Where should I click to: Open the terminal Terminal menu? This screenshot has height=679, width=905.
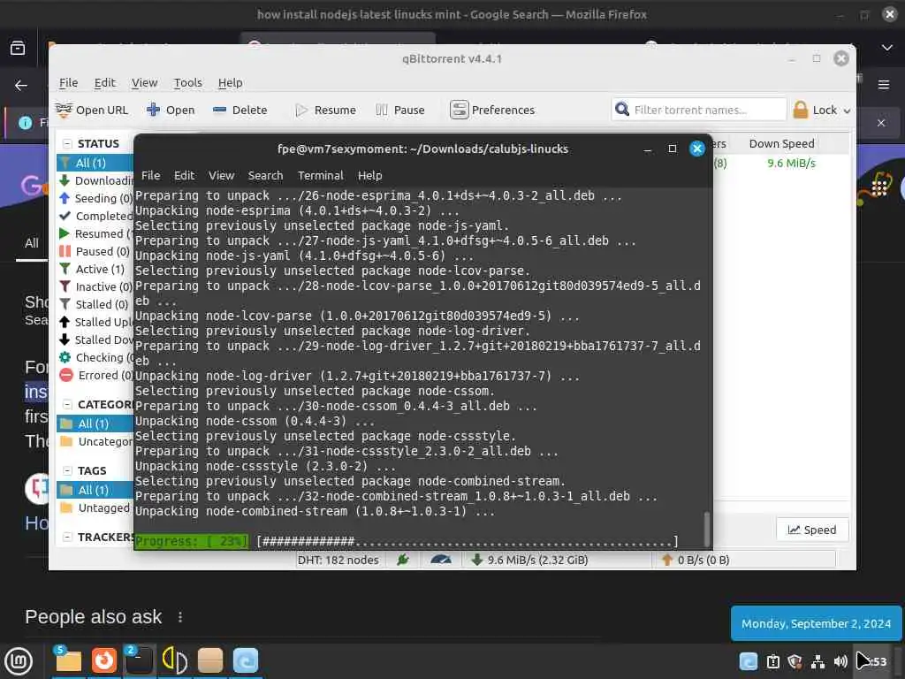pyautogui.click(x=320, y=175)
